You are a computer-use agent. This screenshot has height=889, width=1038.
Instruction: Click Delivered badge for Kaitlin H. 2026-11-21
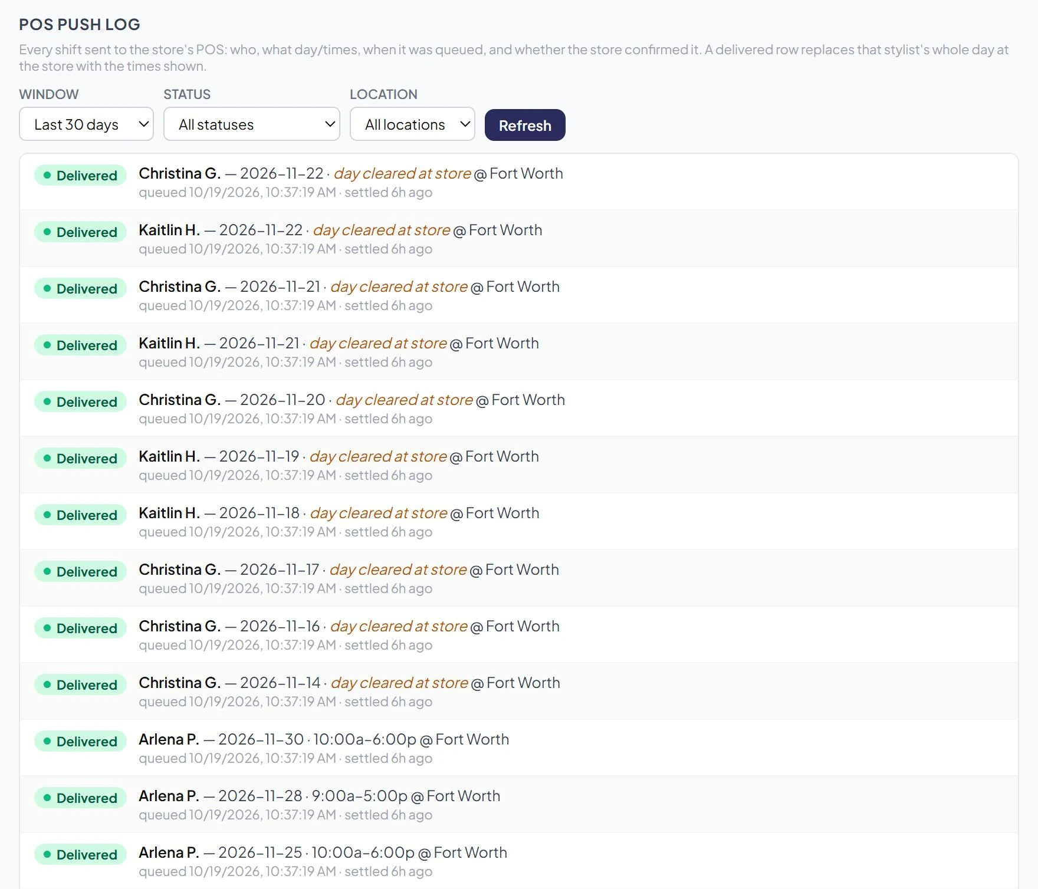point(81,345)
